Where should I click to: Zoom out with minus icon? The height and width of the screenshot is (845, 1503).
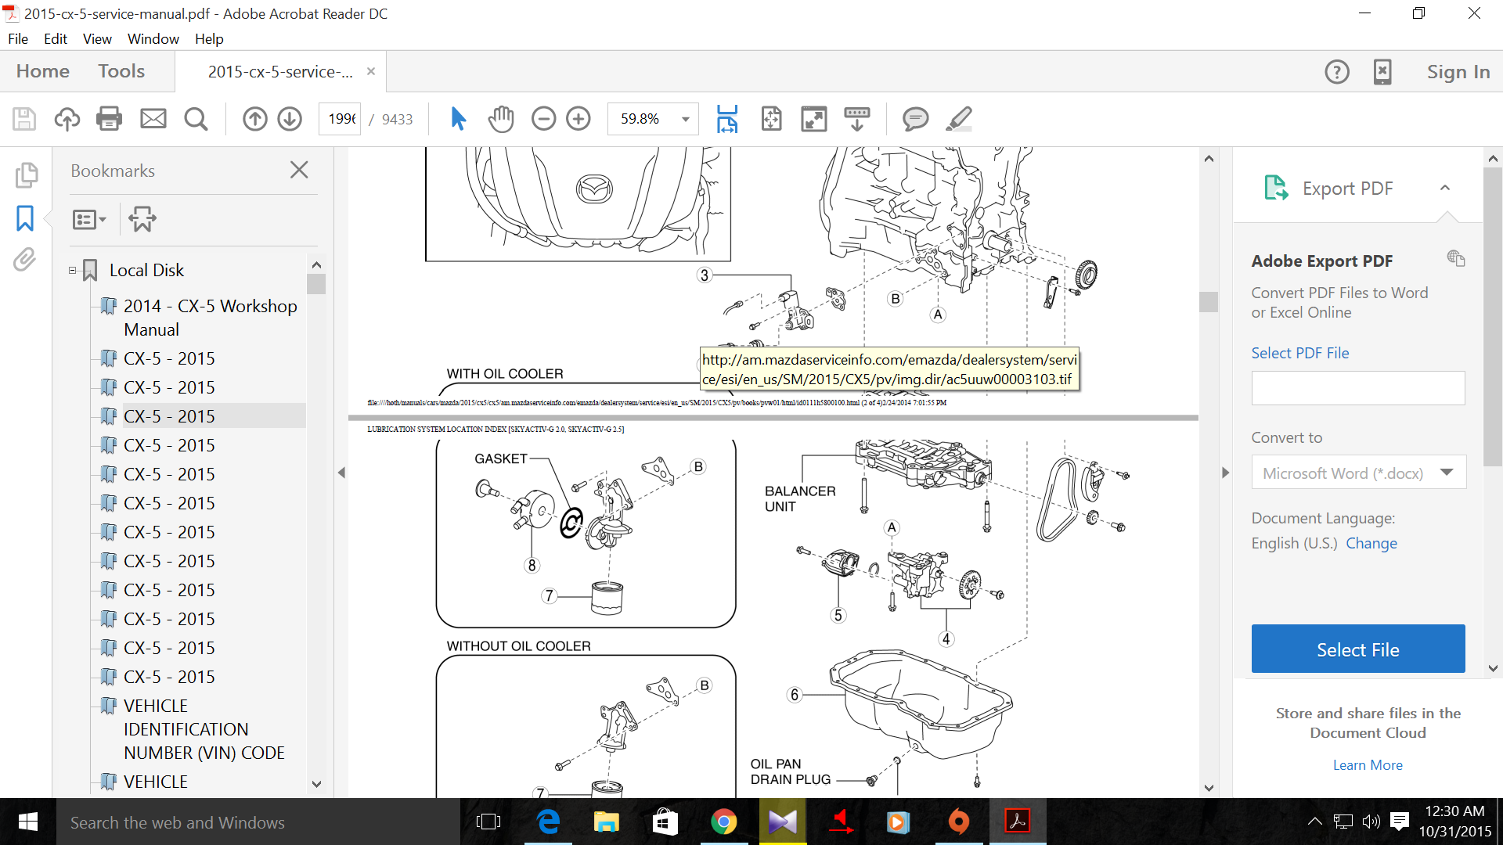543,119
